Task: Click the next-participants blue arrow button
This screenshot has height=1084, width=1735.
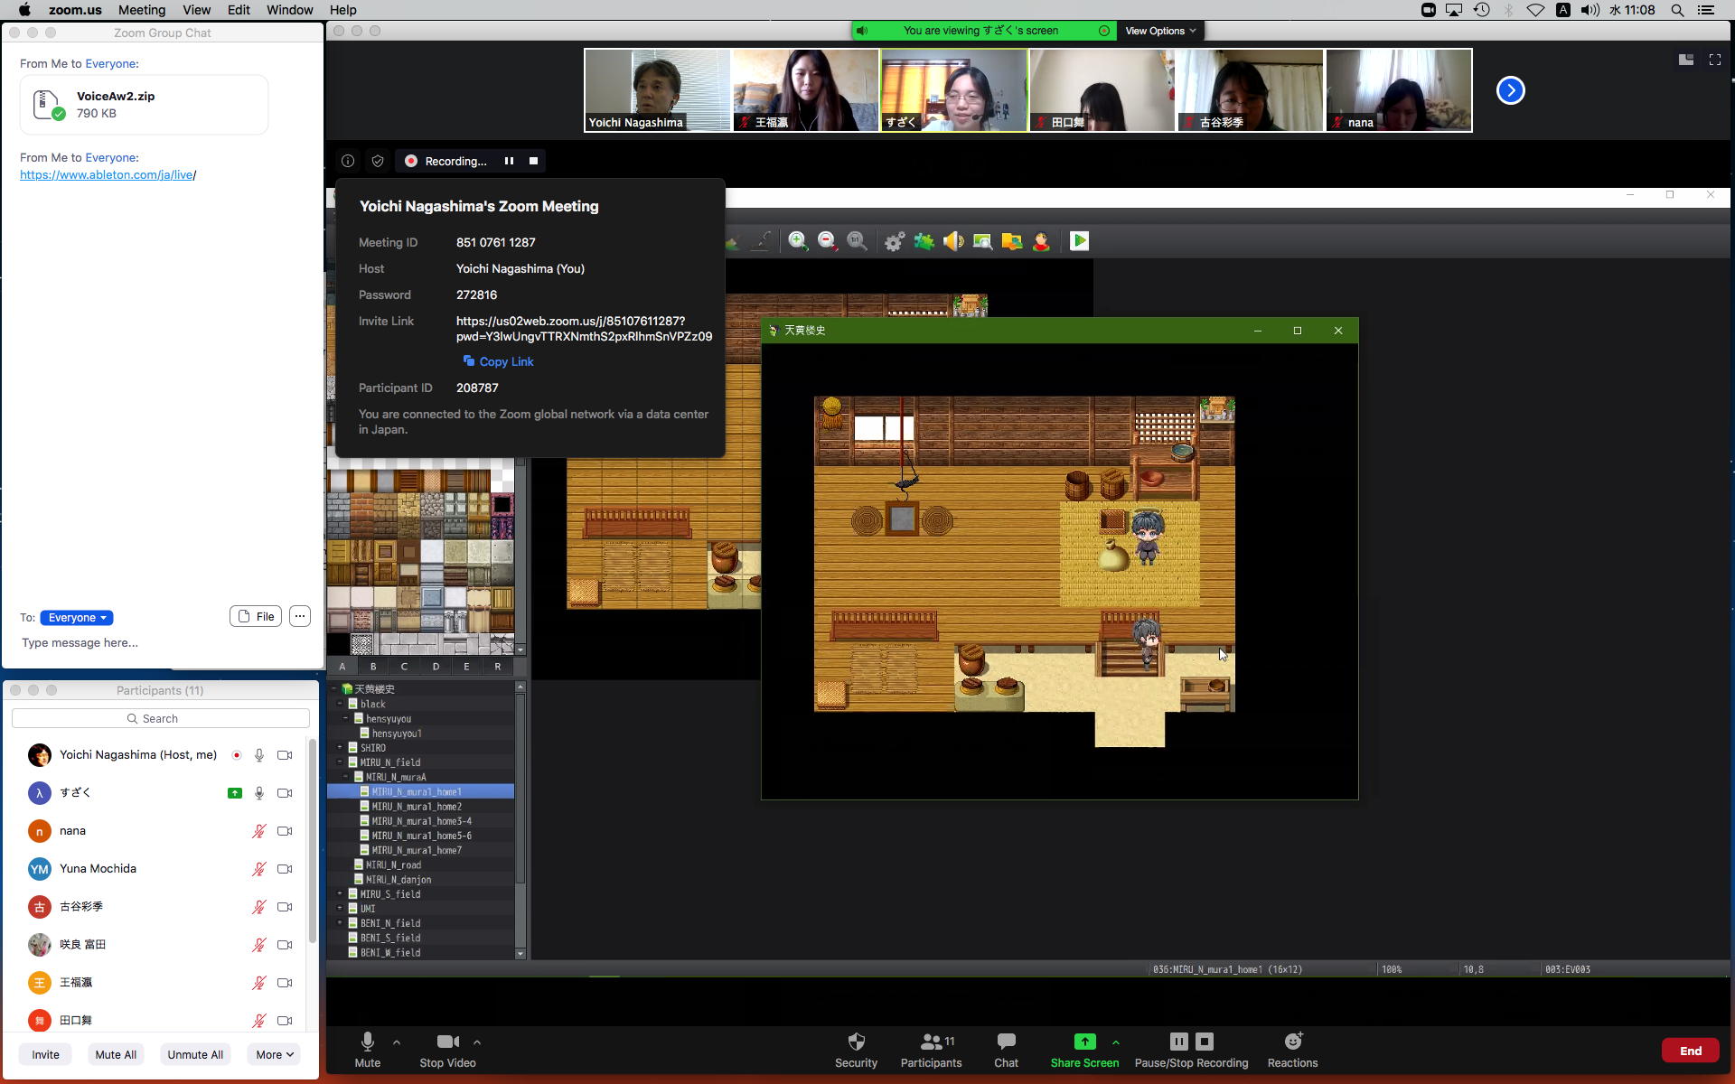Action: pos(1510,90)
